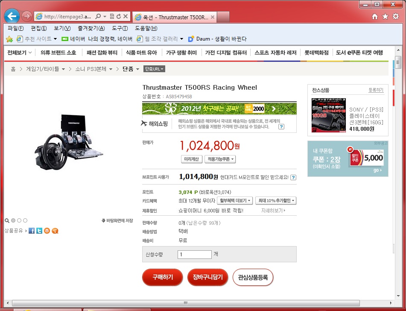Image resolution: width=406 pixels, height=311 pixels.
Task: Select the third product image indicator dot
Action: pos(25,220)
